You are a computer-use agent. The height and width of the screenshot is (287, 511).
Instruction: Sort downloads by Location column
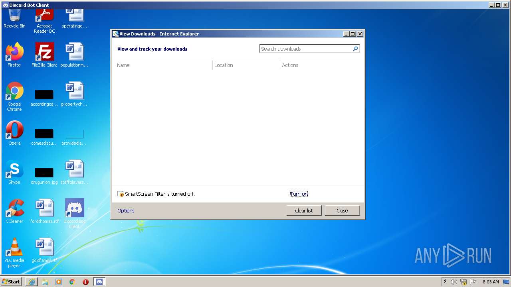[x=246, y=65]
